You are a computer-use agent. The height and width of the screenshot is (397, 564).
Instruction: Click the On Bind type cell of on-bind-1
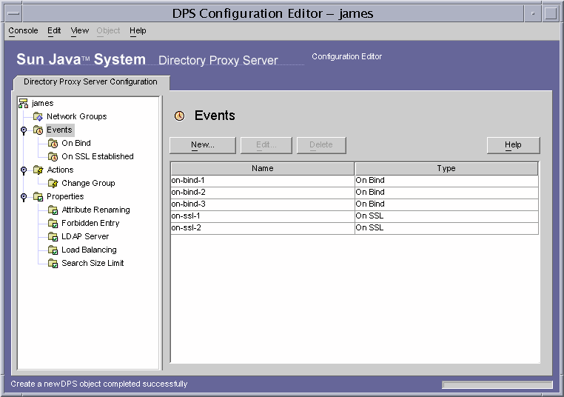pos(446,181)
